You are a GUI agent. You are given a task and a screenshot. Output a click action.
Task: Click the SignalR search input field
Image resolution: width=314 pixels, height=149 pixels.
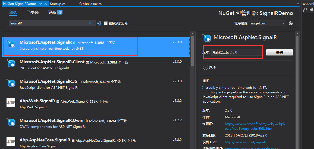(48, 23)
